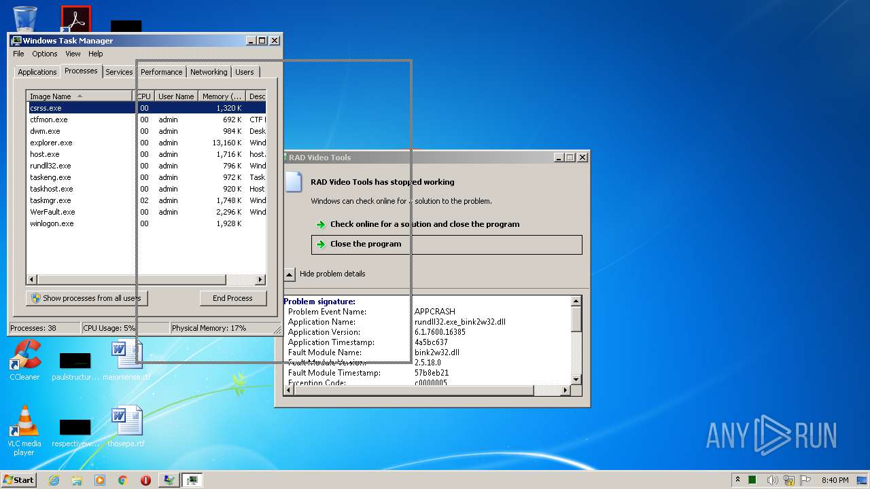Sort processes by Memory column
This screenshot has height=489, width=870.
coord(222,96)
